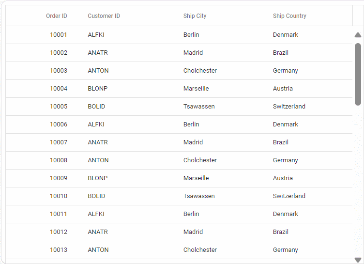Select the order 10012 cell
This screenshot has width=364, height=264.
pos(59,232)
